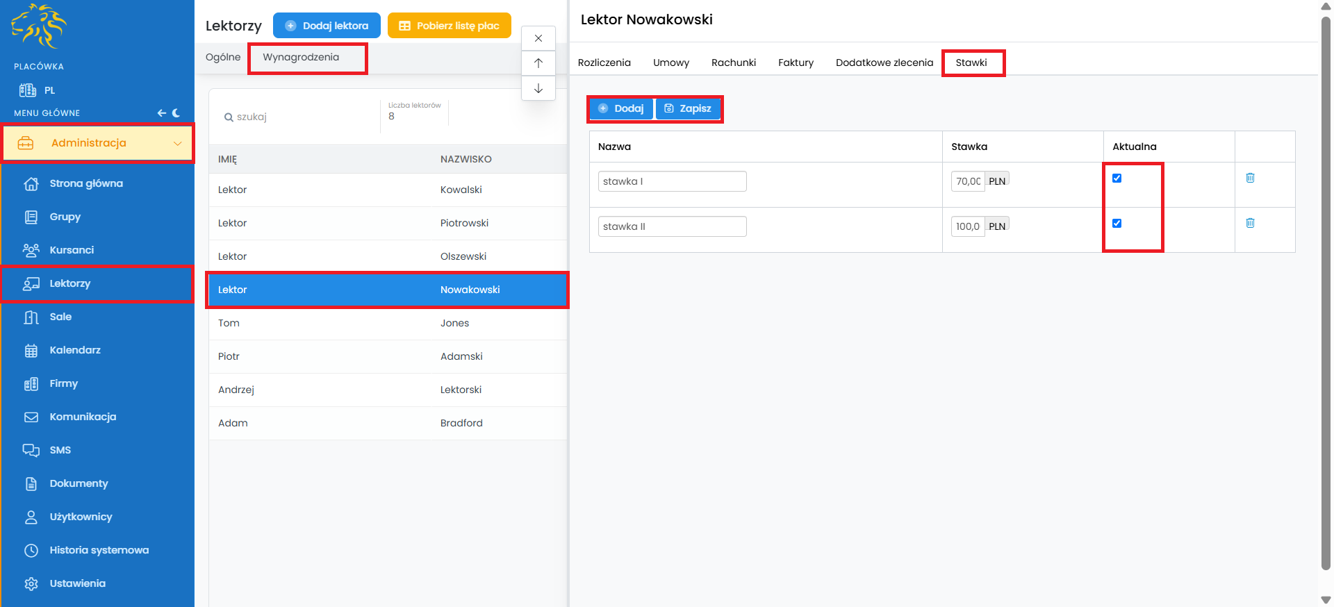The image size is (1334, 607).
Task: Delete the stawka I rate row
Action: 1250,178
